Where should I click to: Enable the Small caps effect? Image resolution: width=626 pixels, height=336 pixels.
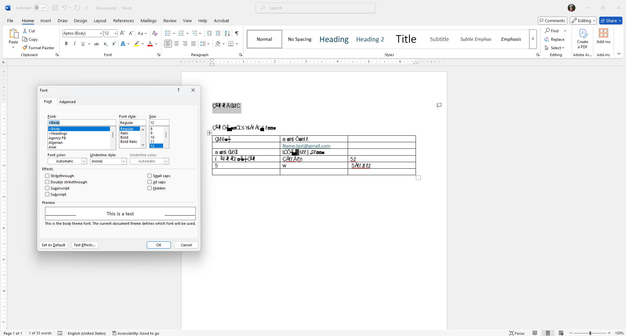click(149, 176)
